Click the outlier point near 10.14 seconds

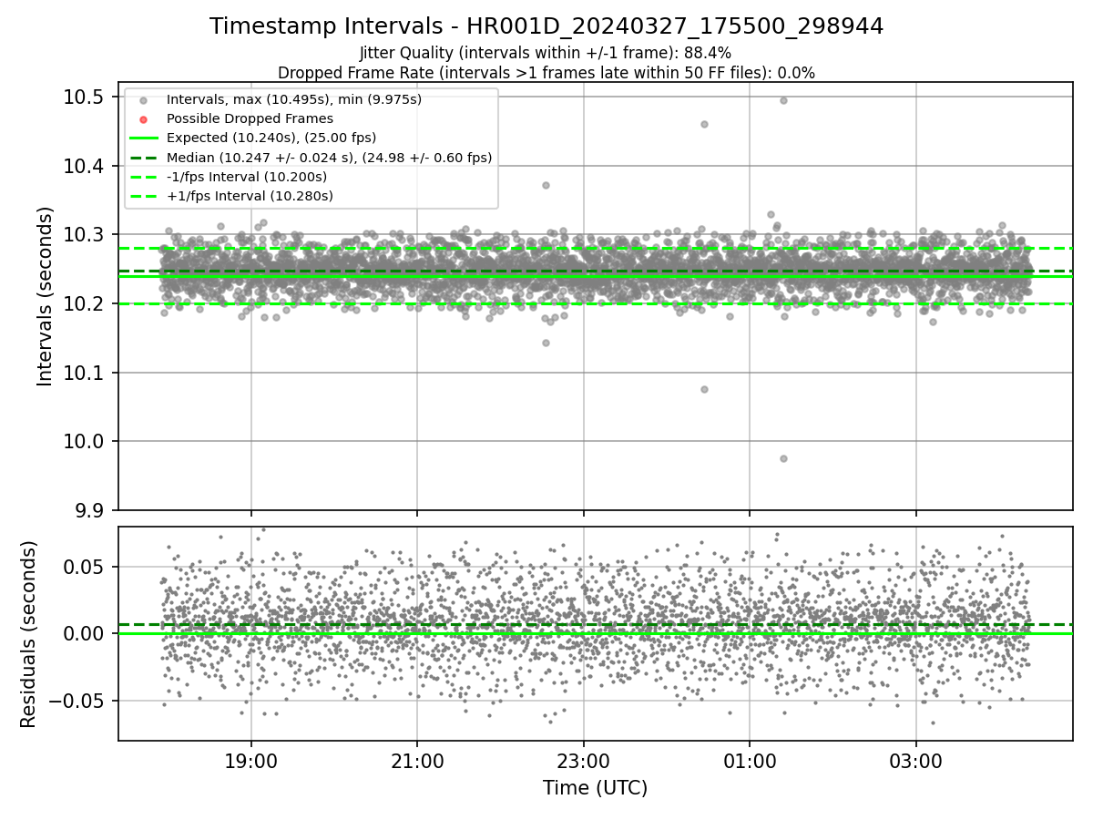[x=546, y=343]
